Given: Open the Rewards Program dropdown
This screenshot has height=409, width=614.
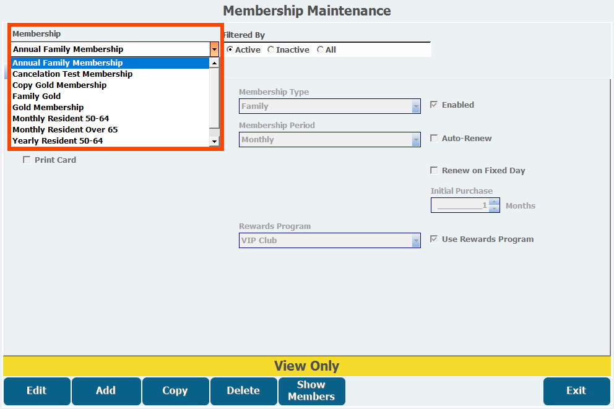Looking at the screenshot, I should [x=416, y=241].
